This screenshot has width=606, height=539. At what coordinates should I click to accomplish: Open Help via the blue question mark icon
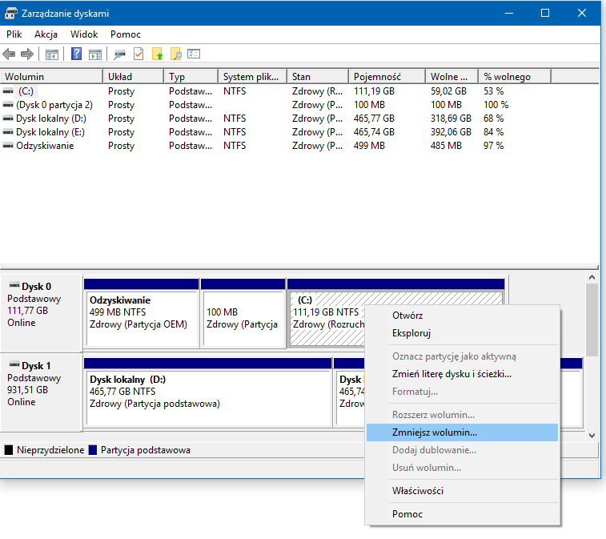pyautogui.click(x=77, y=54)
